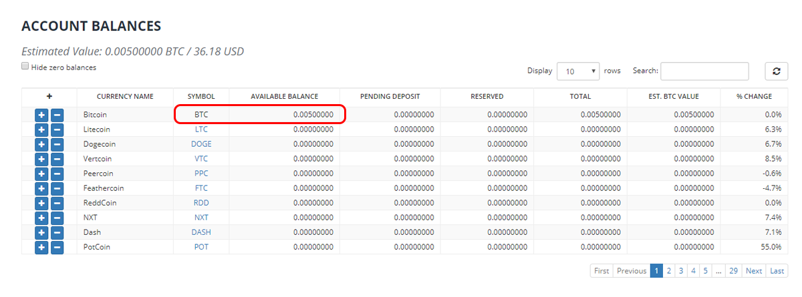
Task: Jump to pagination page 2
Action: (x=669, y=271)
